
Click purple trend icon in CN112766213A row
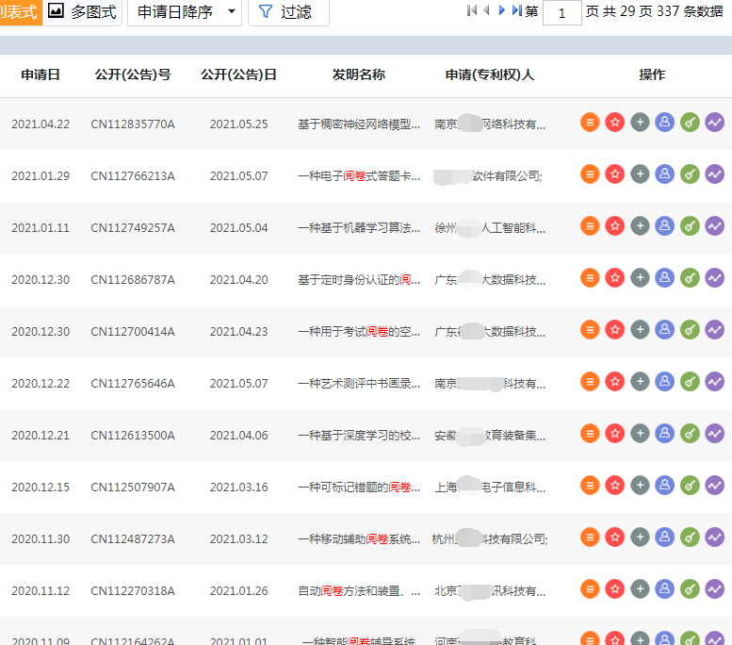715,174
